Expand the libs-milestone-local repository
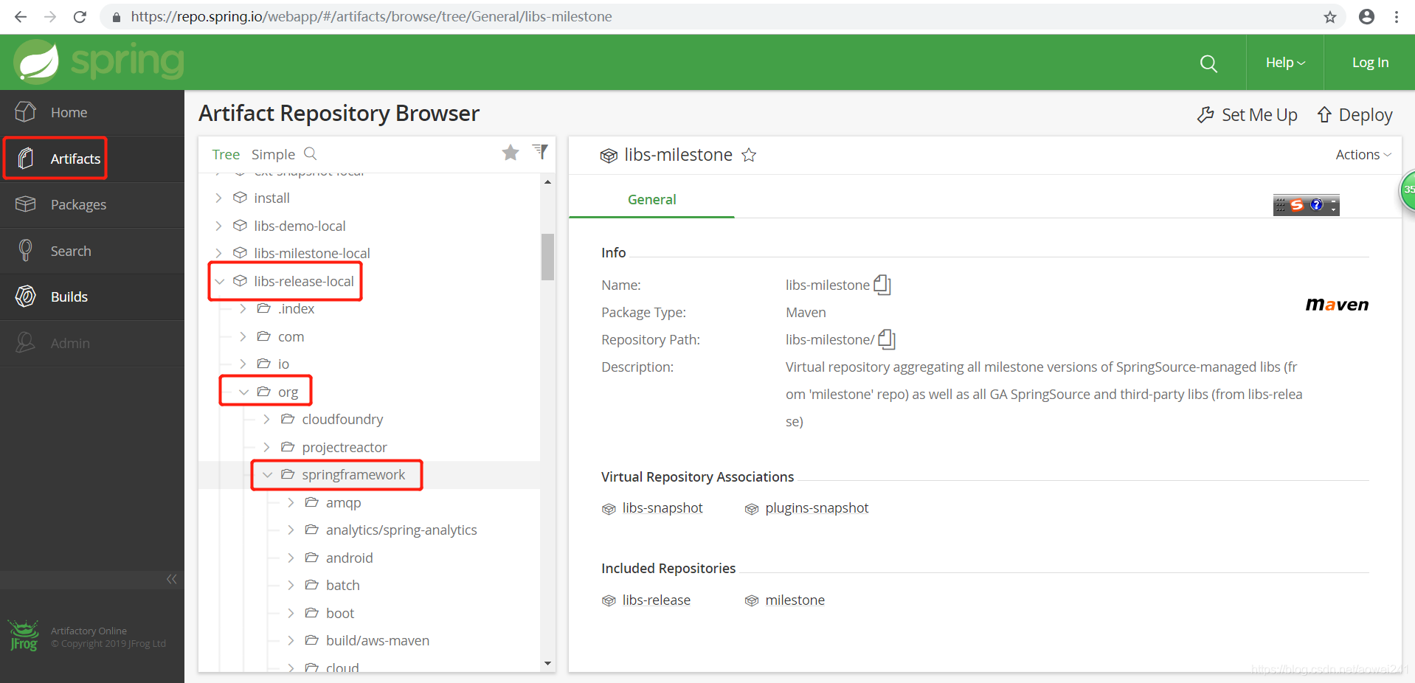Image resolution: width=1415 pixels, height=683 pixels. 218,253
